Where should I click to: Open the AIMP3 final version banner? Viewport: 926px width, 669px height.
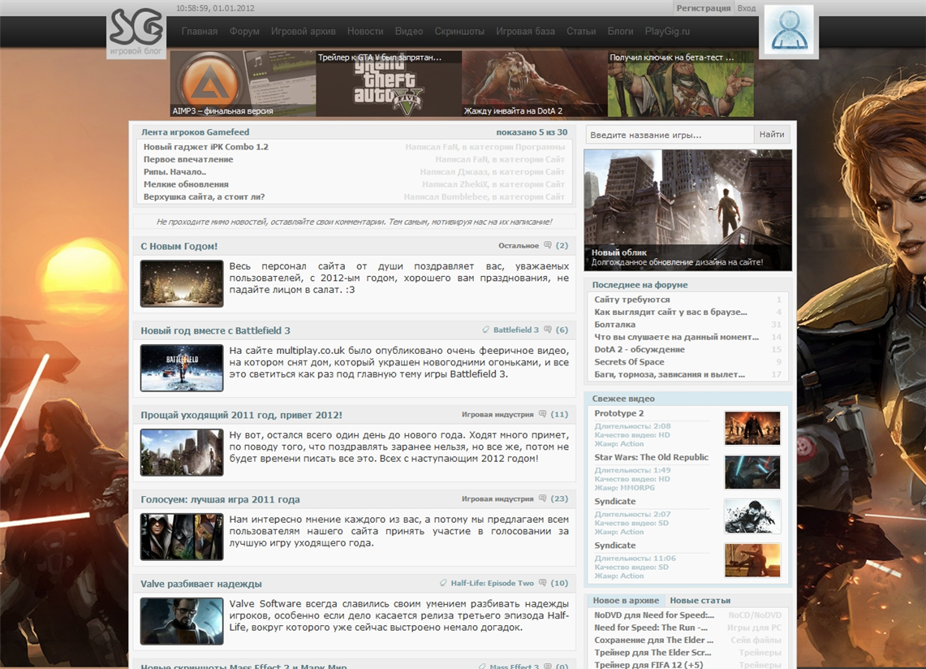click(243, 84)
